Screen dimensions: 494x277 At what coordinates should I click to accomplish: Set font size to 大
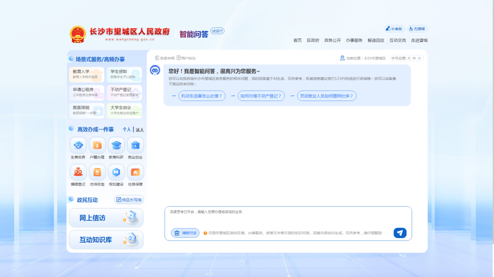(409, 59)
